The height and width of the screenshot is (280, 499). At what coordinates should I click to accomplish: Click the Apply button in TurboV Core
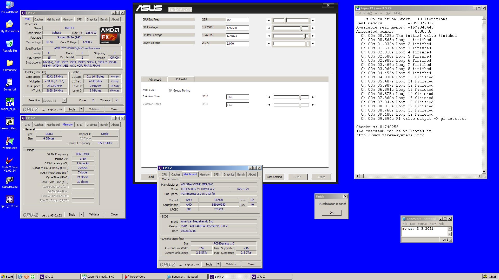[321, 177]
